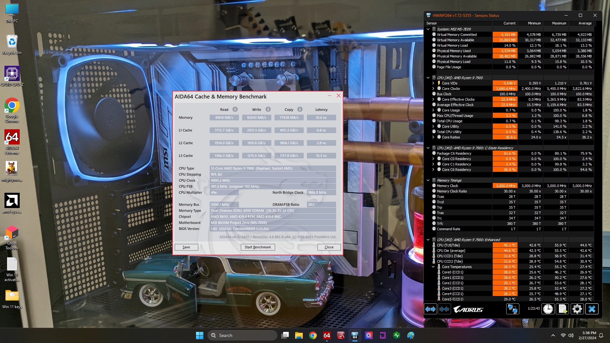
Task: Expand the Core Effective Clocks row
Action: pos(433,99)
